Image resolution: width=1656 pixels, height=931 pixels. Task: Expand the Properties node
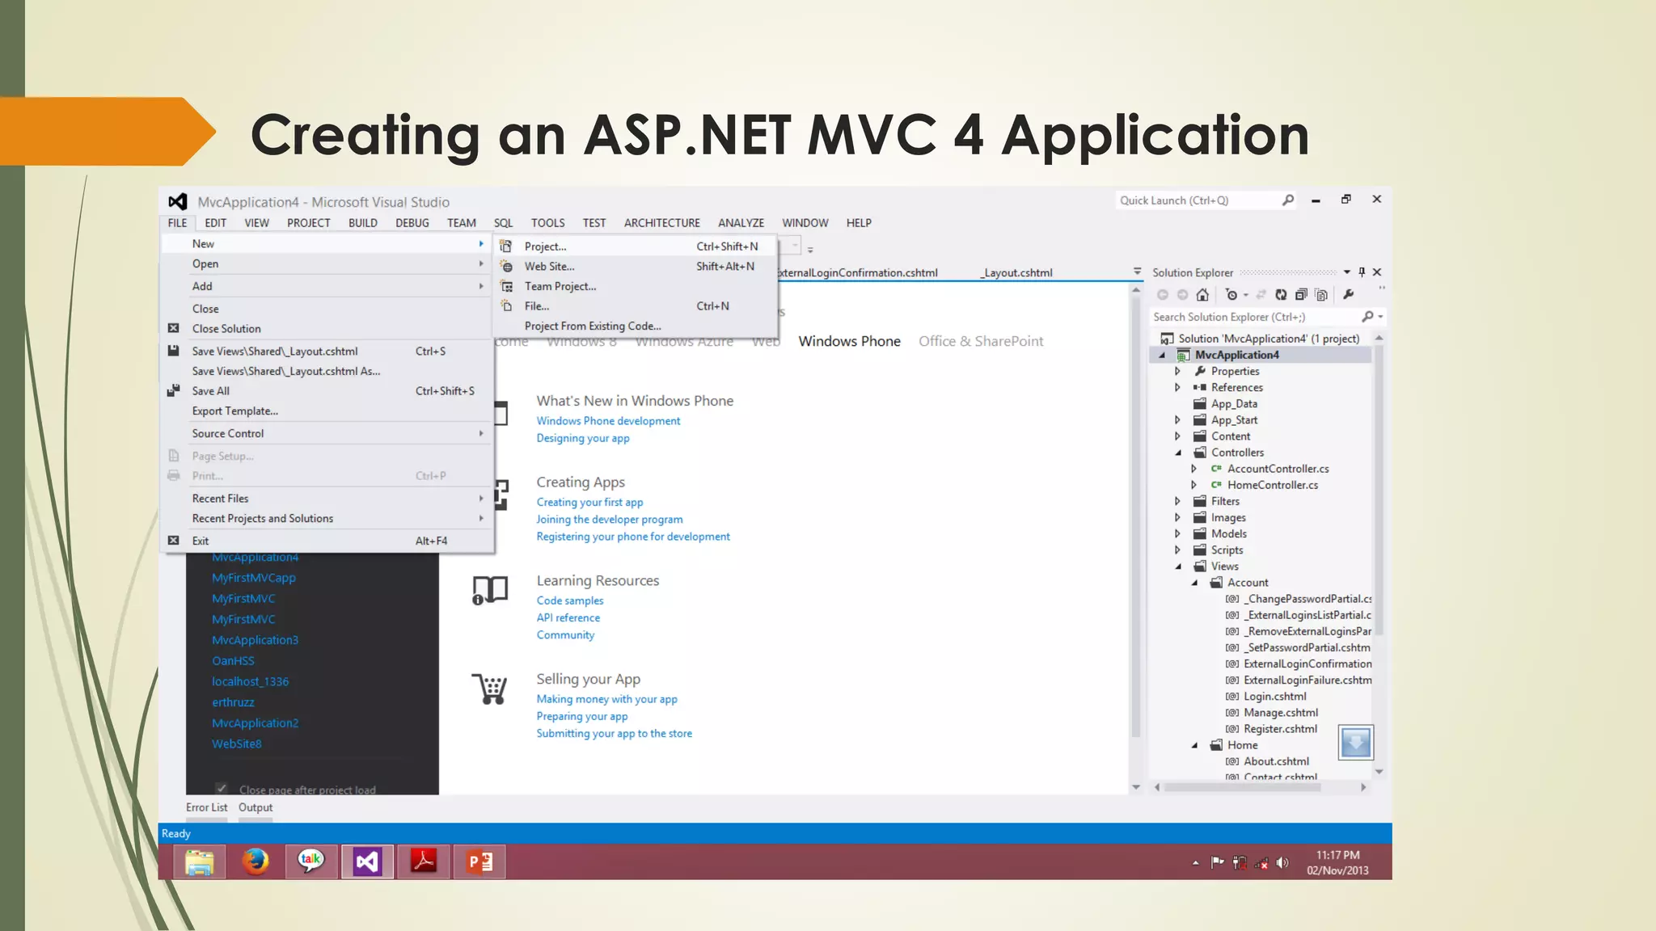pyautogui.click(x=1177, y=371)
